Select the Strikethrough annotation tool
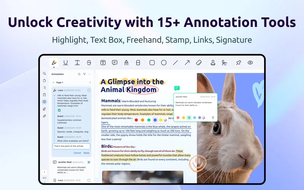 [x=89, y=63]
